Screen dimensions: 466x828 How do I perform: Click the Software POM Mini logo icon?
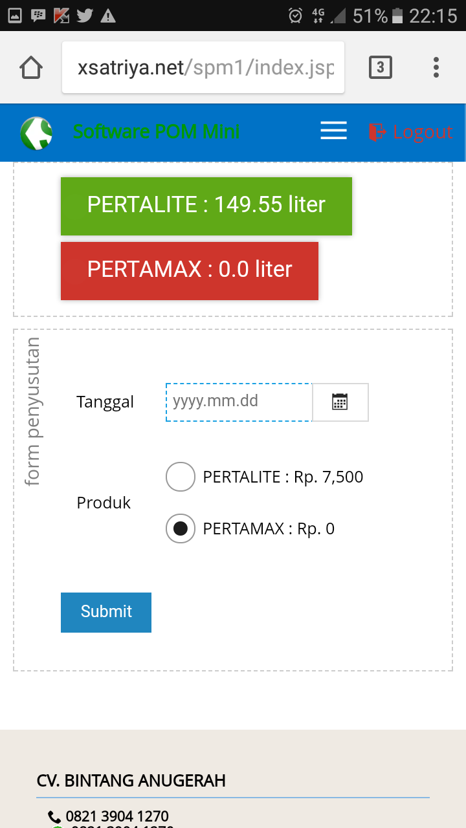tap(36, 133)
